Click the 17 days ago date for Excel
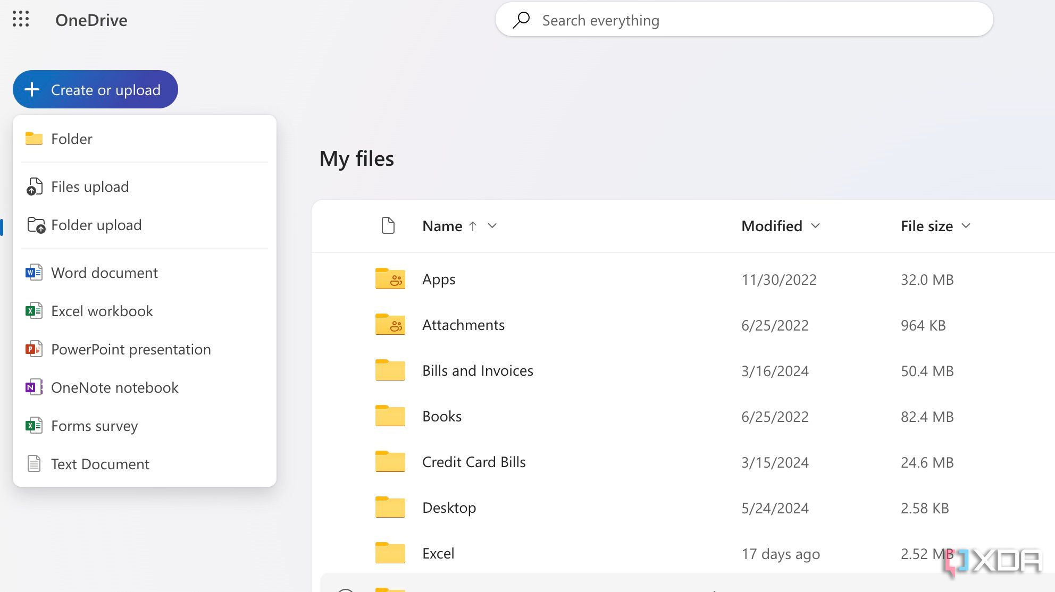Viewport: 1055px width, 592px height. pyautogui.click(x=781, y=554)
